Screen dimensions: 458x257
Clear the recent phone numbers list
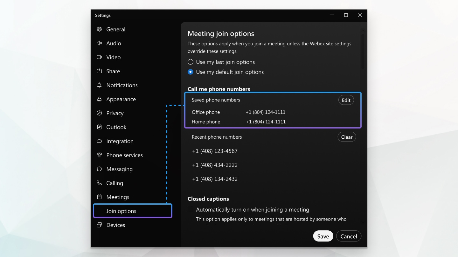click(347, 137)
